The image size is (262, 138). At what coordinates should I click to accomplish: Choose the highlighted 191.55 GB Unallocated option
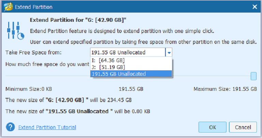(x=131, y=74)
